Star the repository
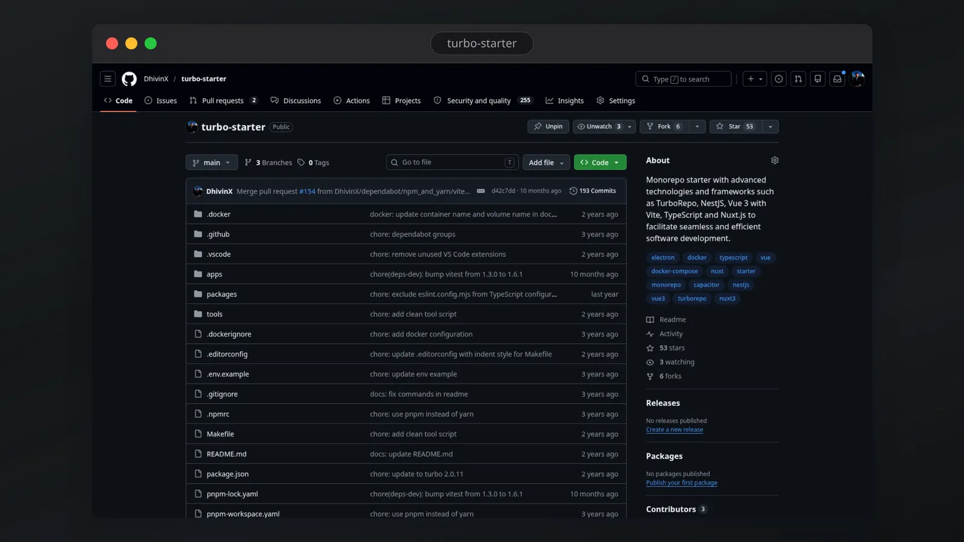This screenshot has height=542, width=964. point(736,126)
